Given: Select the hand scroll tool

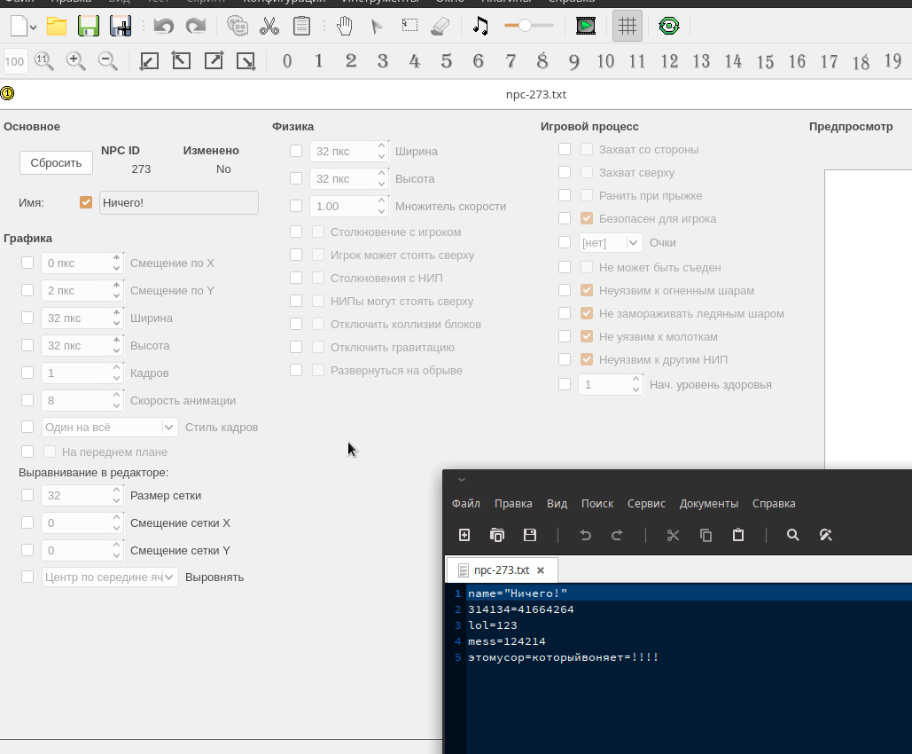Looking at the screenshot, I should pos(345,27).
